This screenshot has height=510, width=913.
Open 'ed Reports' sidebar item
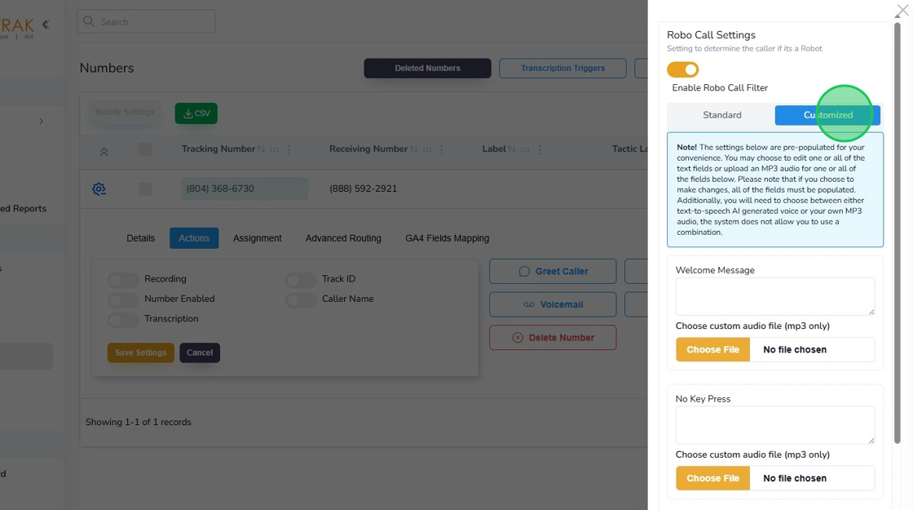pyautogui.click(x=24, y=209)
